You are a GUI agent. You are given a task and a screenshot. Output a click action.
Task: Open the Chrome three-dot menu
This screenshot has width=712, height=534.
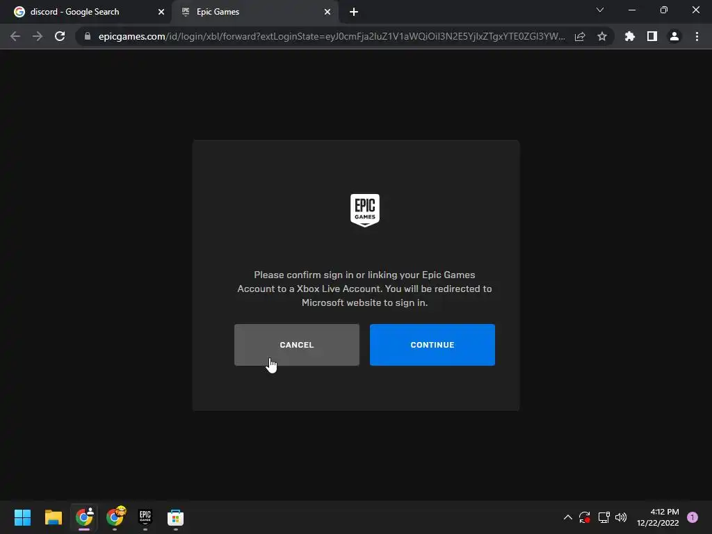(x=697, y=36)
